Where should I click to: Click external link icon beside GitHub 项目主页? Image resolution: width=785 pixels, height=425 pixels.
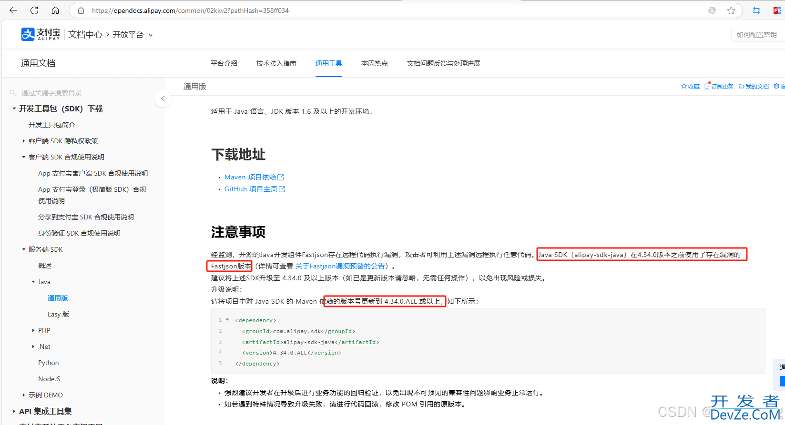[282, 189]
